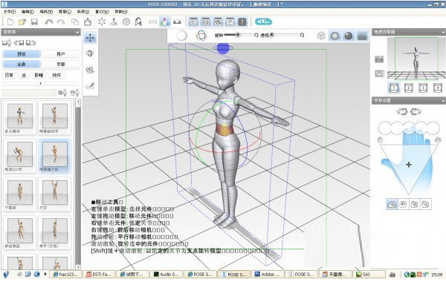Viewport: 446px width, 282px height.
Task: Collapse the pose library panel header button
Action: click(77, 33)
